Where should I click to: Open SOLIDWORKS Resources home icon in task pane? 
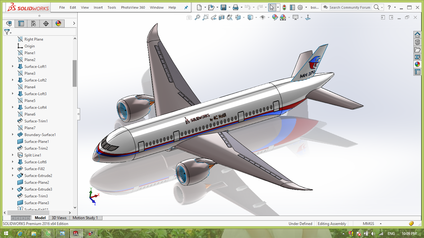click(417, 35)
